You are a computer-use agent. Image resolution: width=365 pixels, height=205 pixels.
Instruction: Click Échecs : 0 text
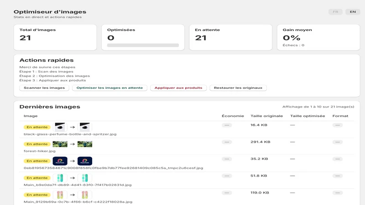293,45
